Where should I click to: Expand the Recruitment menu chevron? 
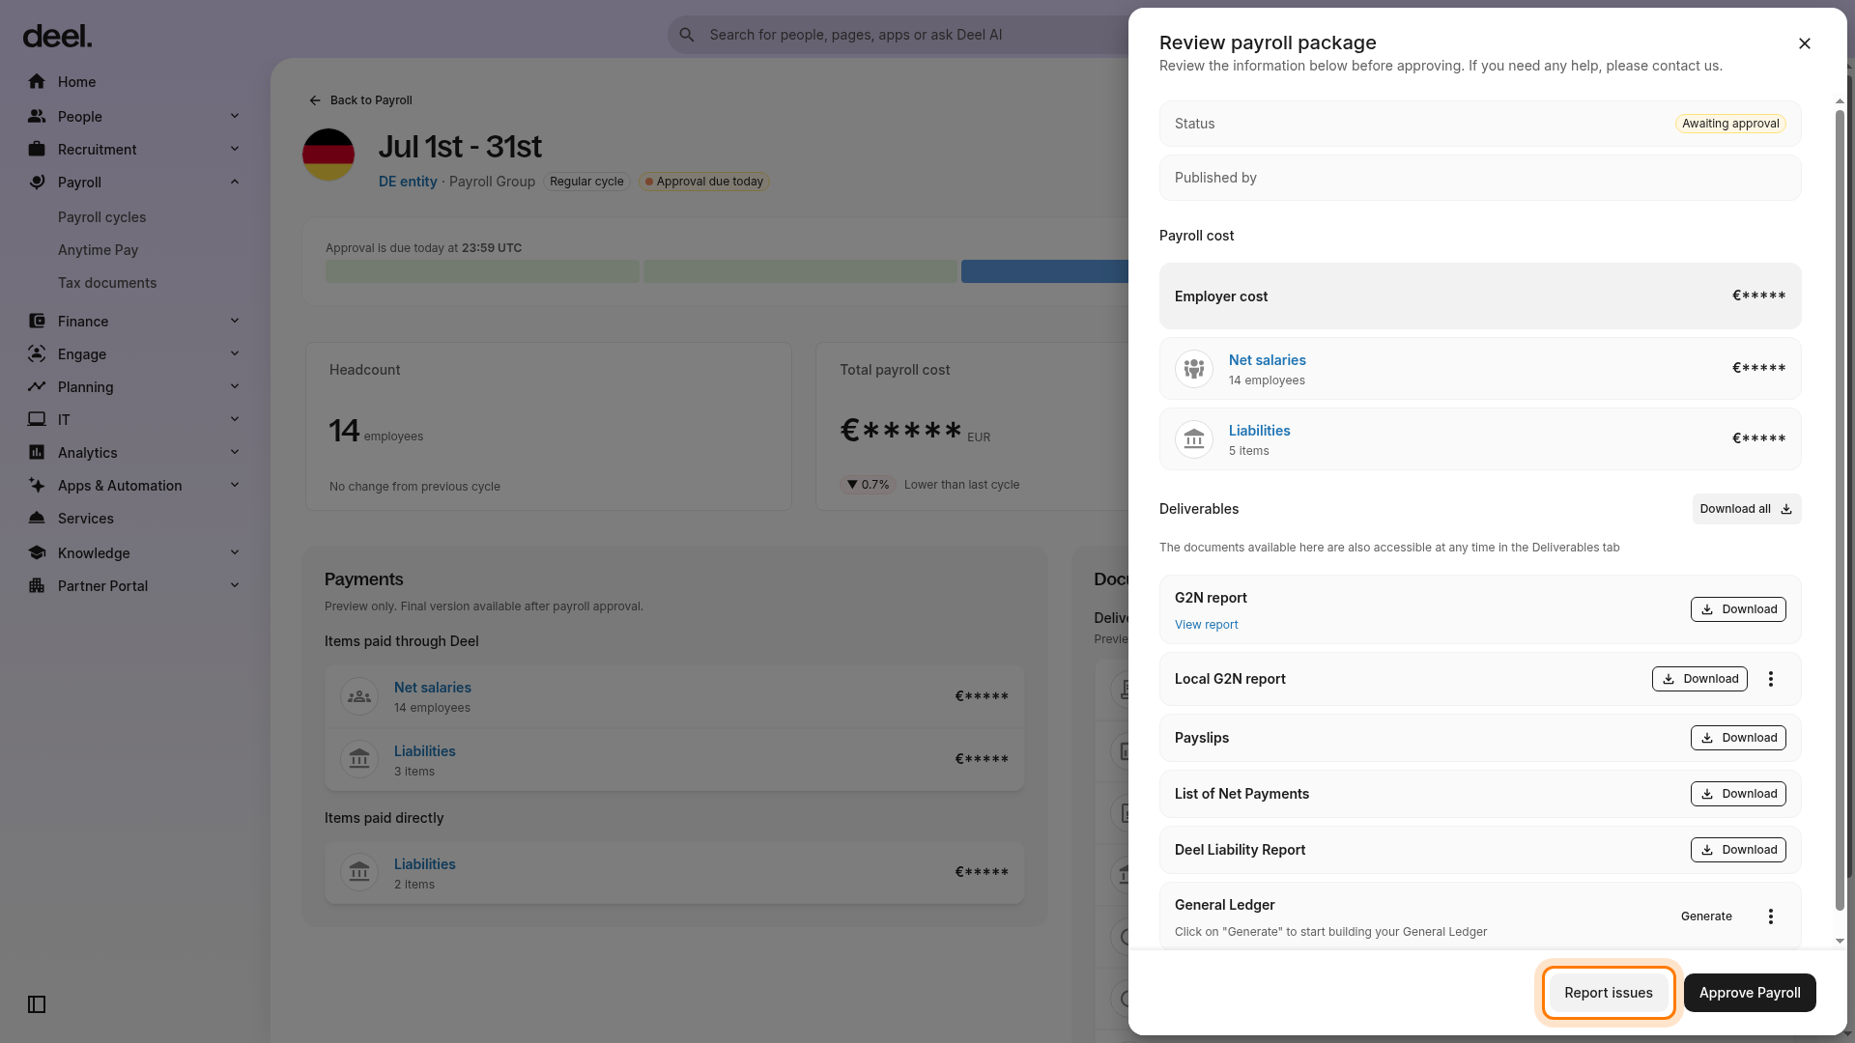click(235, 150)
